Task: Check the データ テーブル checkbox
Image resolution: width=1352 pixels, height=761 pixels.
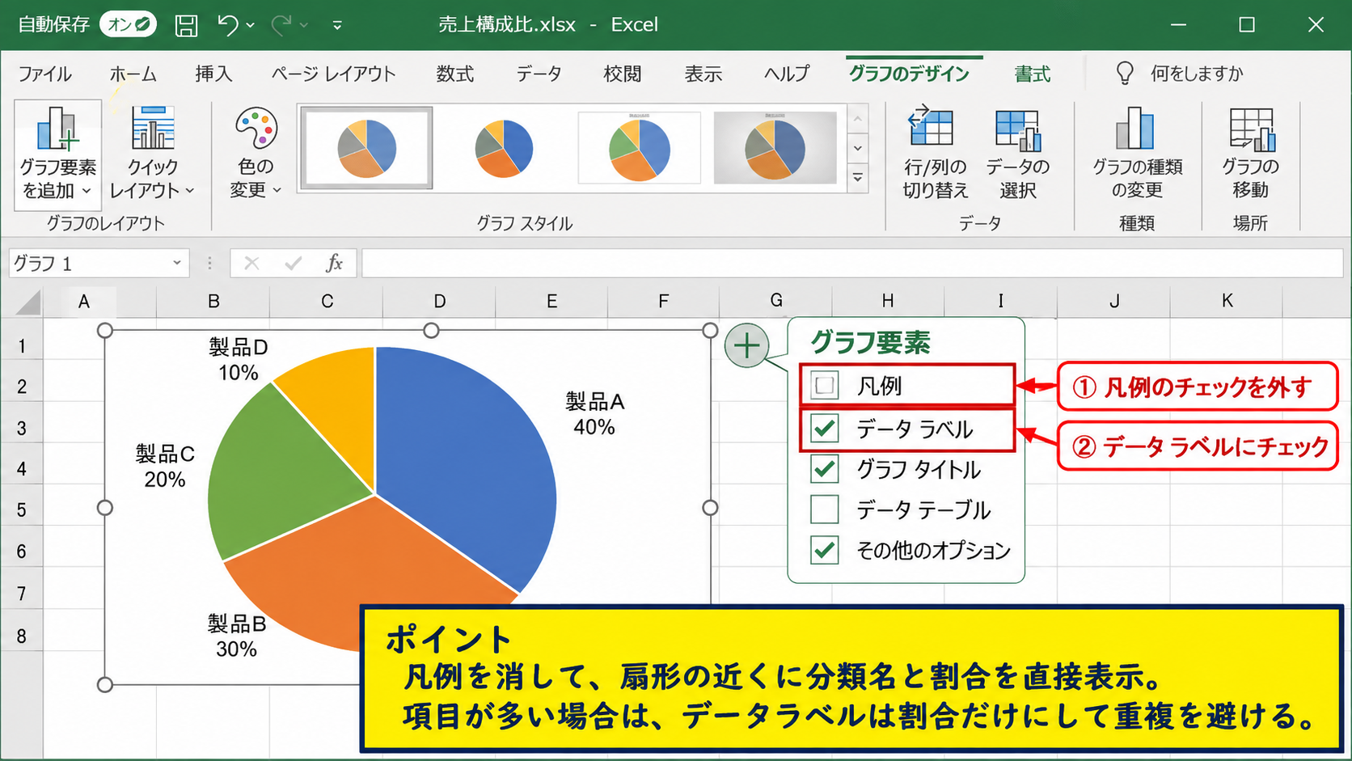Action: 825,509
